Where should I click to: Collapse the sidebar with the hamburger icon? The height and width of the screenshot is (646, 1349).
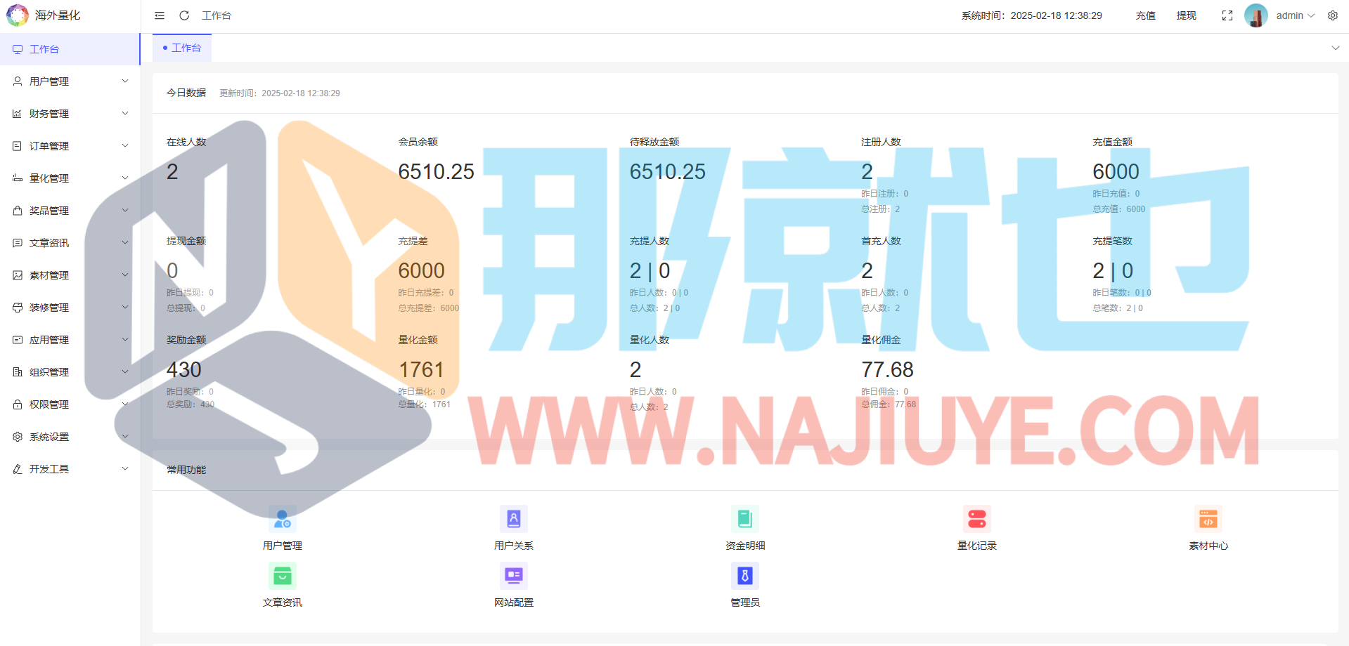(x=160, y=15)
